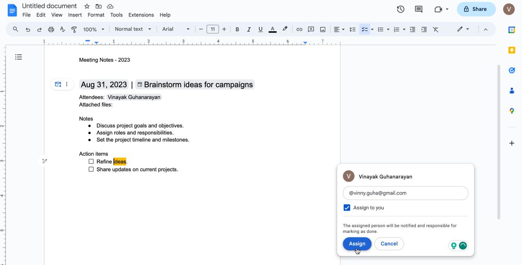Image resolution: width=522 pixels, height=265 pixels.
Task: Click the Cancel button
Action: [x=389, y=244]
